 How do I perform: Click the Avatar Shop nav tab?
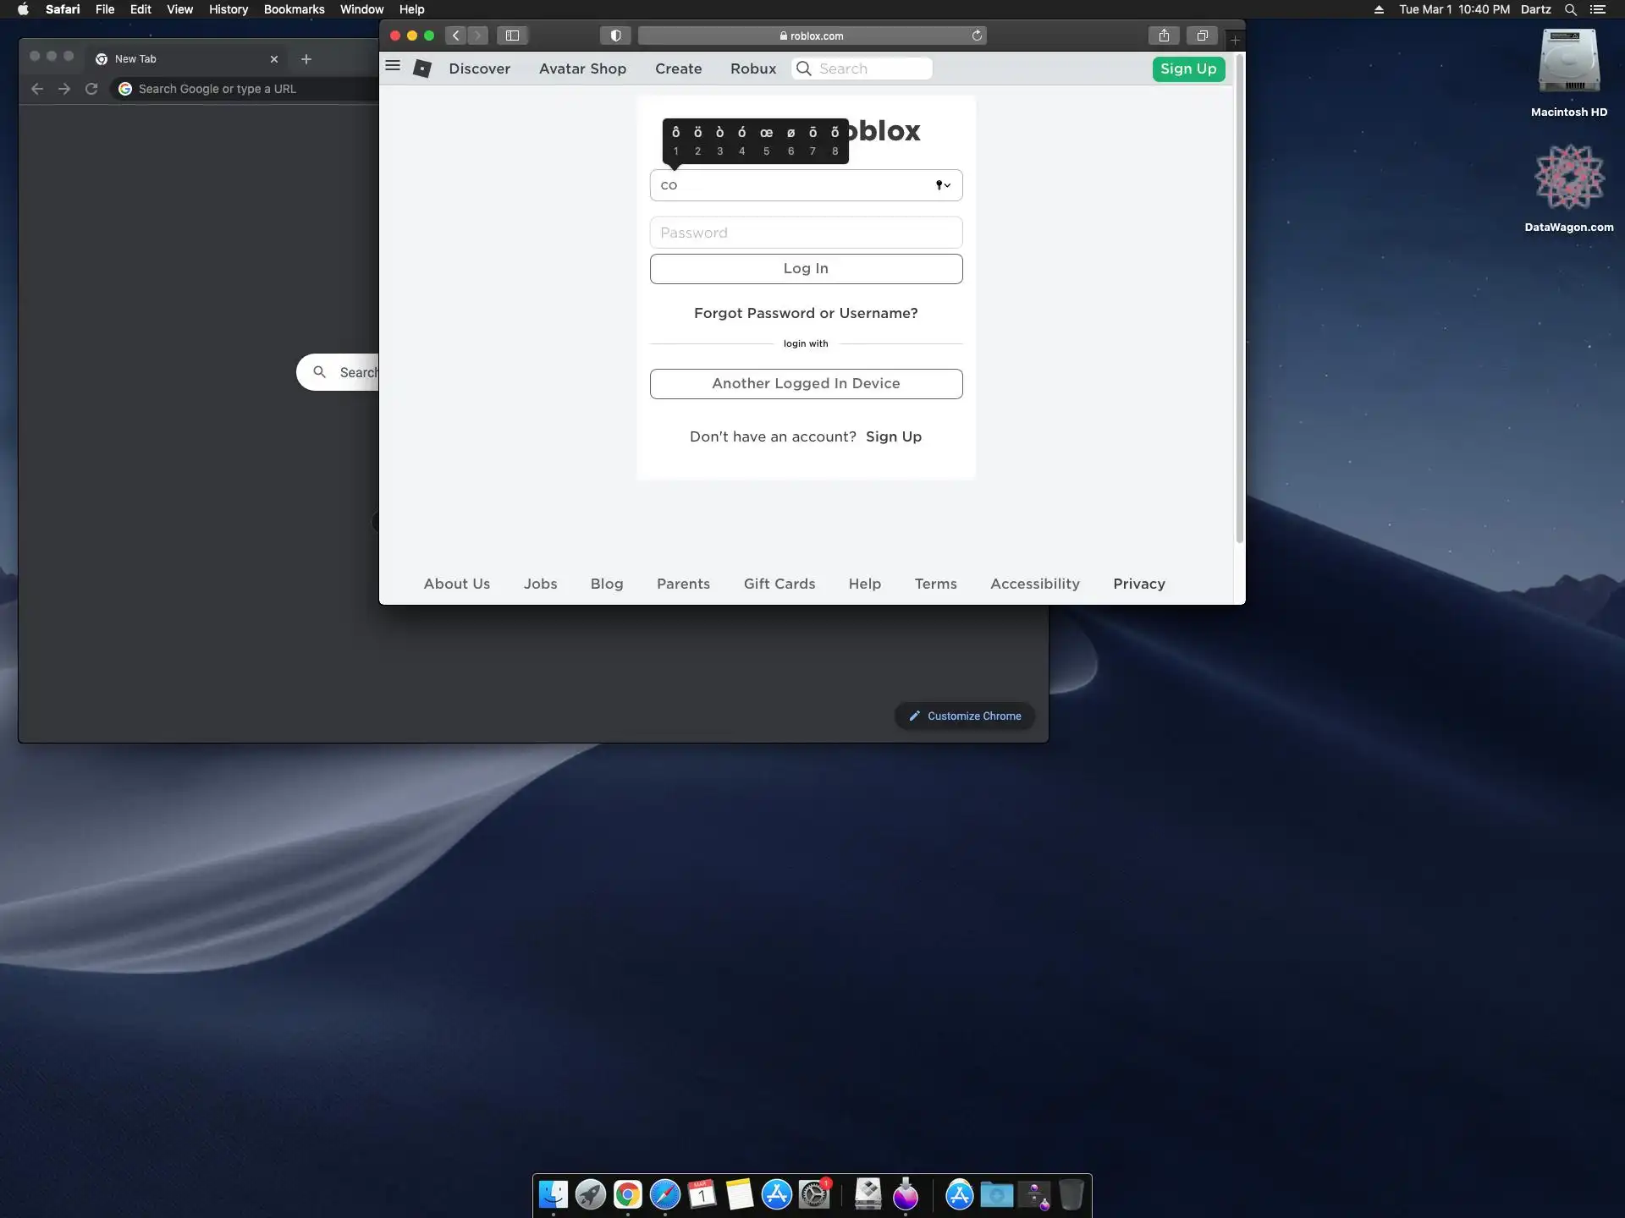click(582, 69)
